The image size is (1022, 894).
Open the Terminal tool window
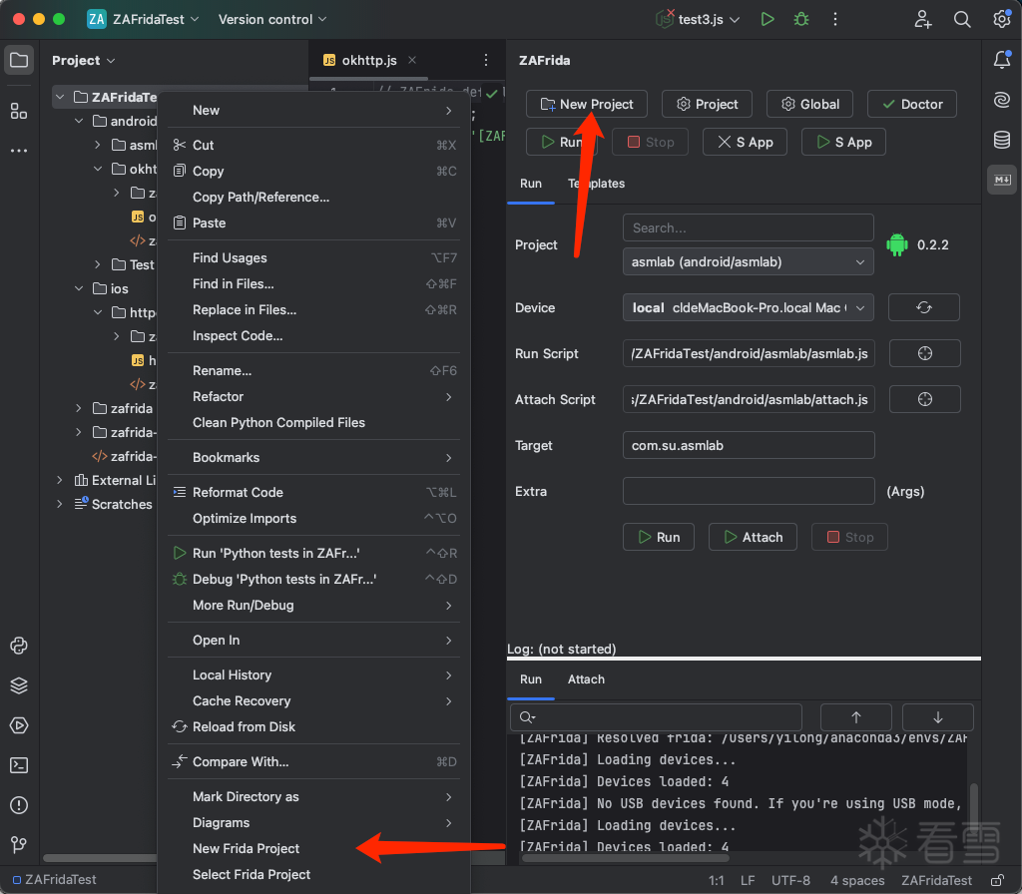tap(19, 765)
